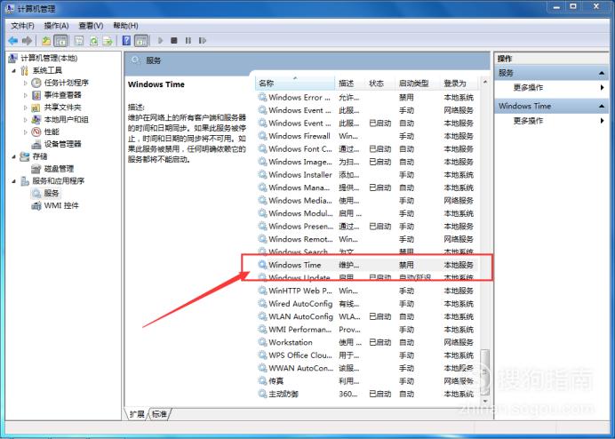Sort by the 状态 column header
This screenshot has height=439, width=615.
click(380, 84)
